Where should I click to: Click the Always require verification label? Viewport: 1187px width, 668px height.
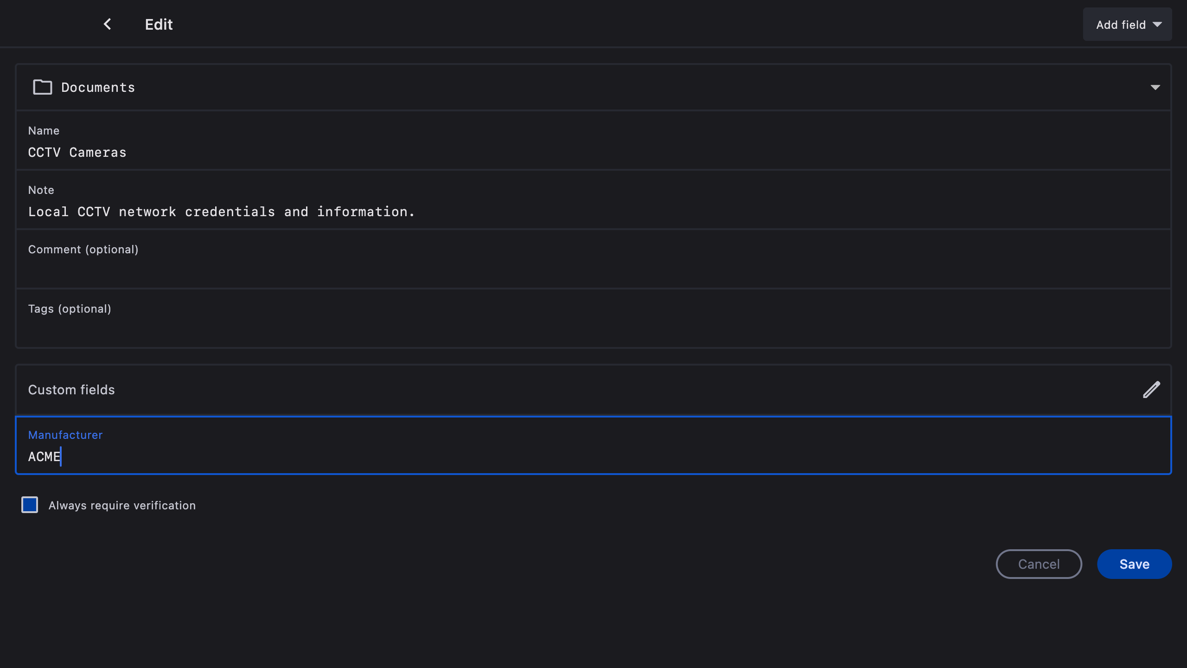pyautogui.click(x=122, y=505)
